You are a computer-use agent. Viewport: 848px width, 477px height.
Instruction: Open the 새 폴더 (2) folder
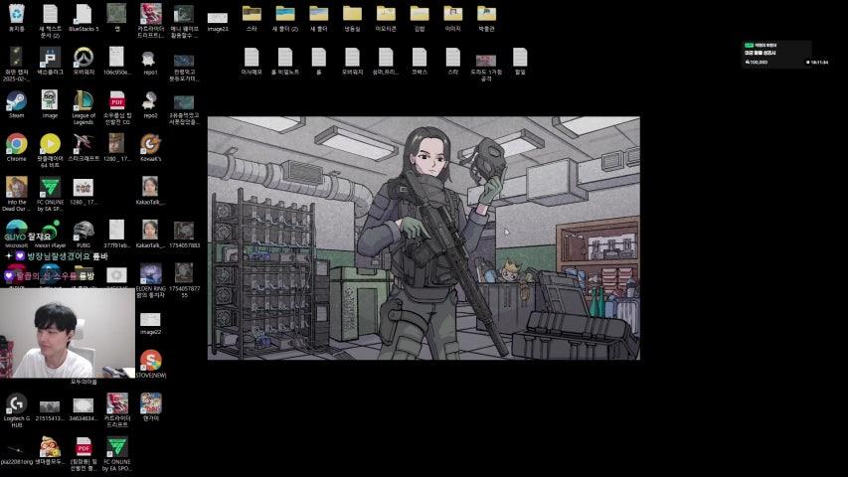click(x=285, y=17)
